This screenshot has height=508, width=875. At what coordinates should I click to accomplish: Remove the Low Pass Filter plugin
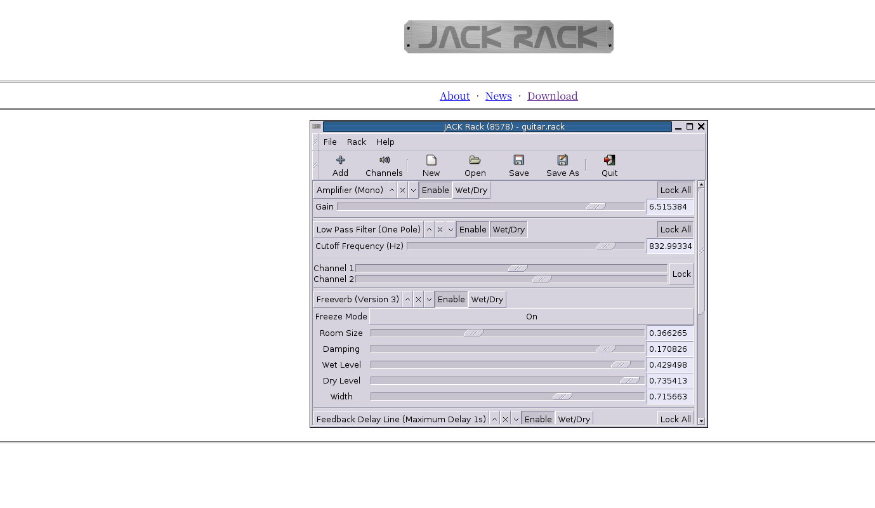[x=440, y=229]
